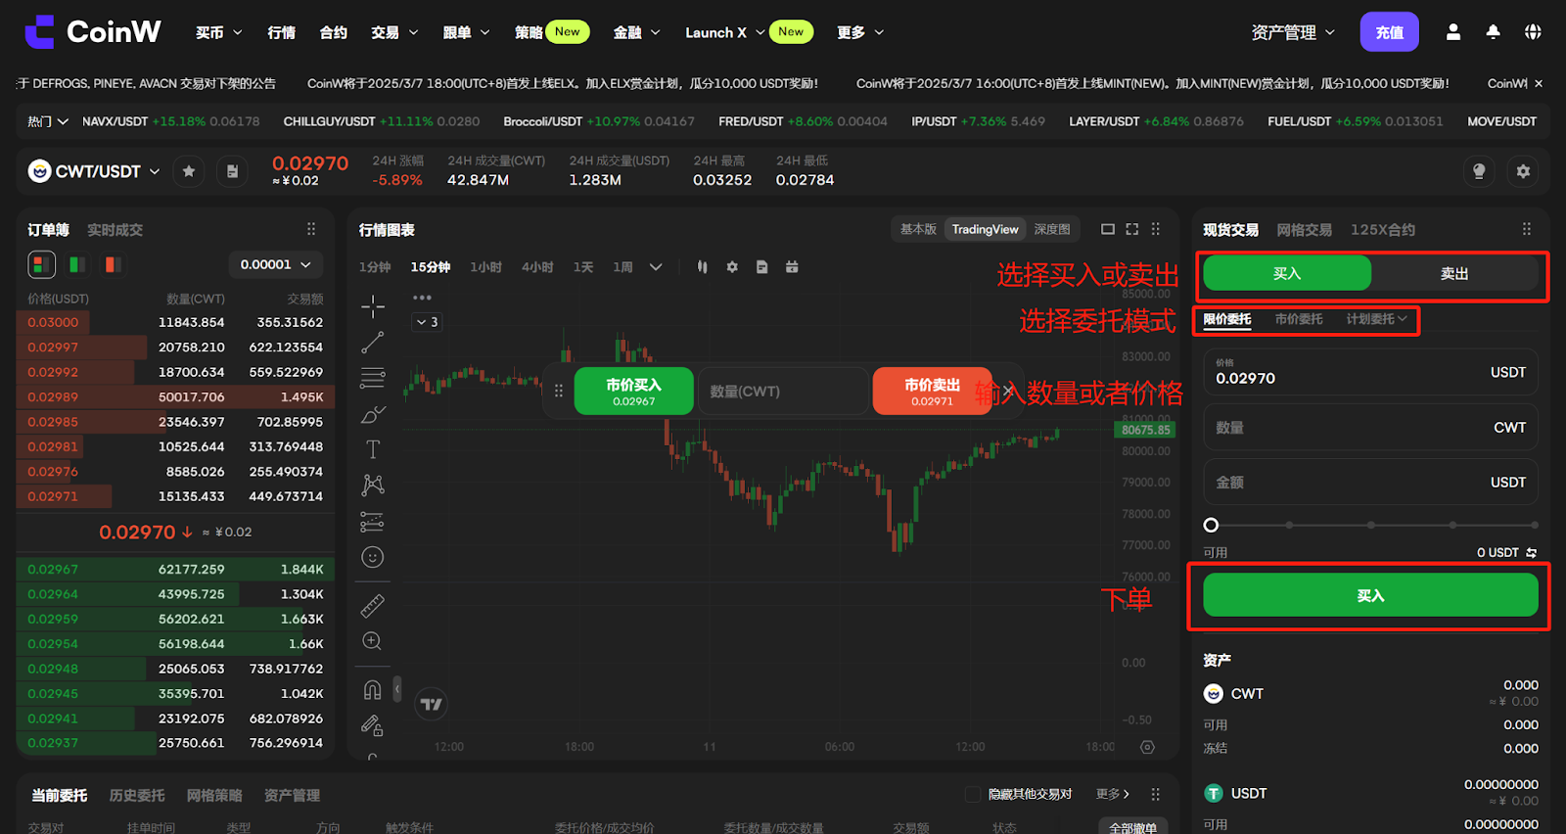Switch to the 实时成交 tab

point(115,230)
